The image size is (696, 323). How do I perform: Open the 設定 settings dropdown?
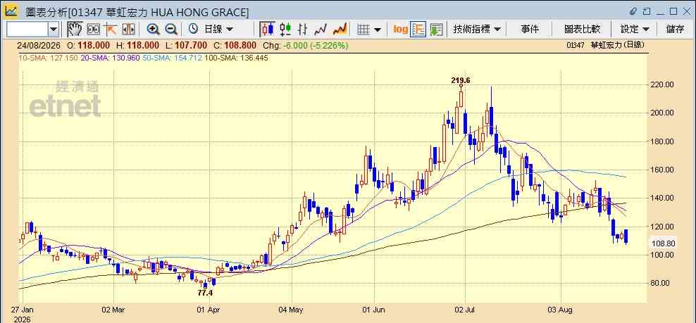(x=635, y=30)
